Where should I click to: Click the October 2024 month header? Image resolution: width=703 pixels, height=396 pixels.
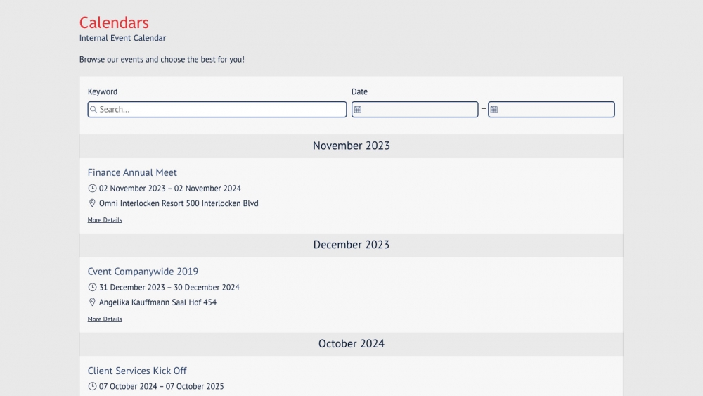coord(351,344)
